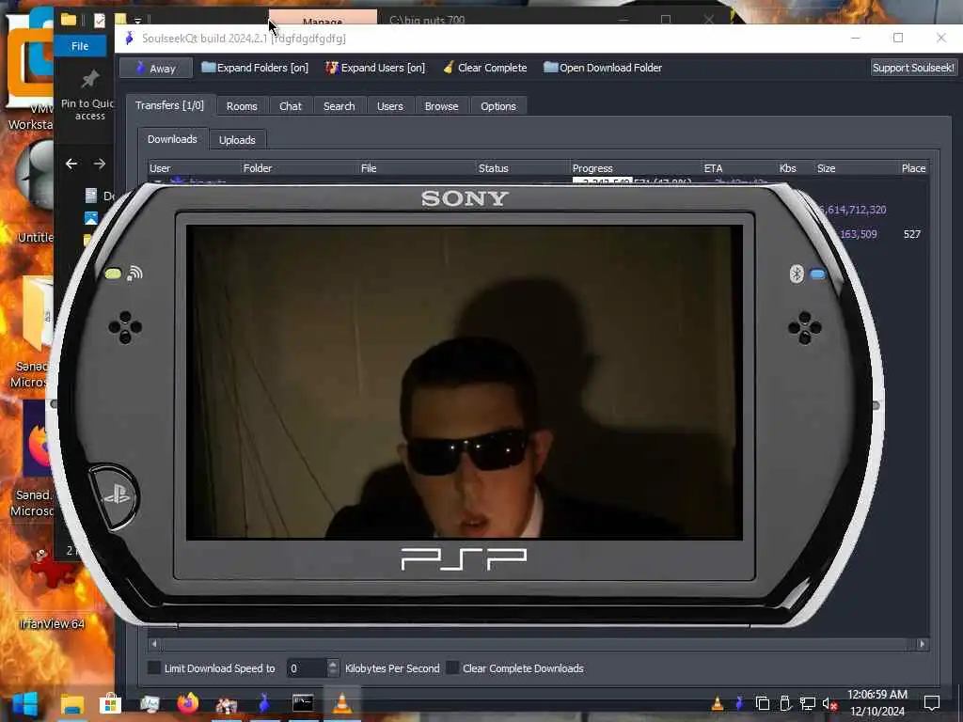The width and height of the screenshot is (963, 722).
Task: Select the Uploads sub-tab
Action: point(237,140)
